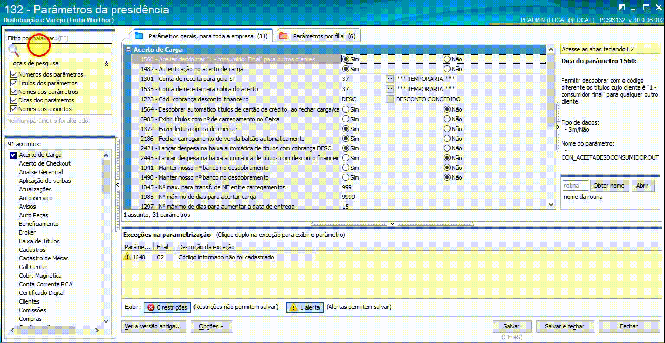Screen dimensions: 665x343
Task: Click the Filial column header in exceptions
Action: coord(164,247)
